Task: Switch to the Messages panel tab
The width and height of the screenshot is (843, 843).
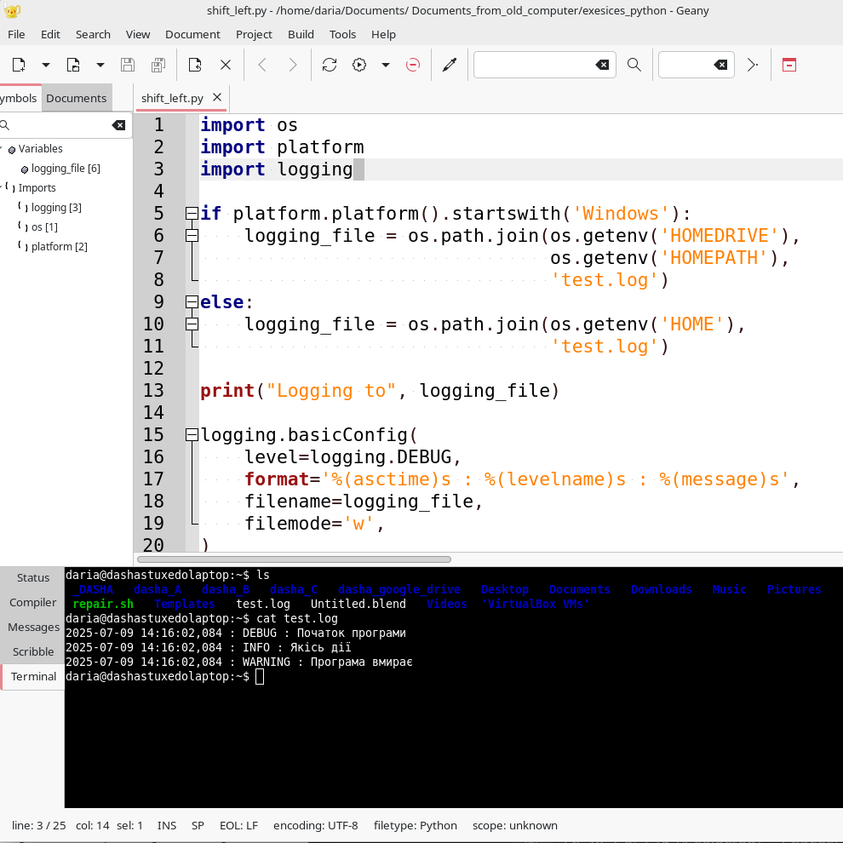Action: (33, 628)
